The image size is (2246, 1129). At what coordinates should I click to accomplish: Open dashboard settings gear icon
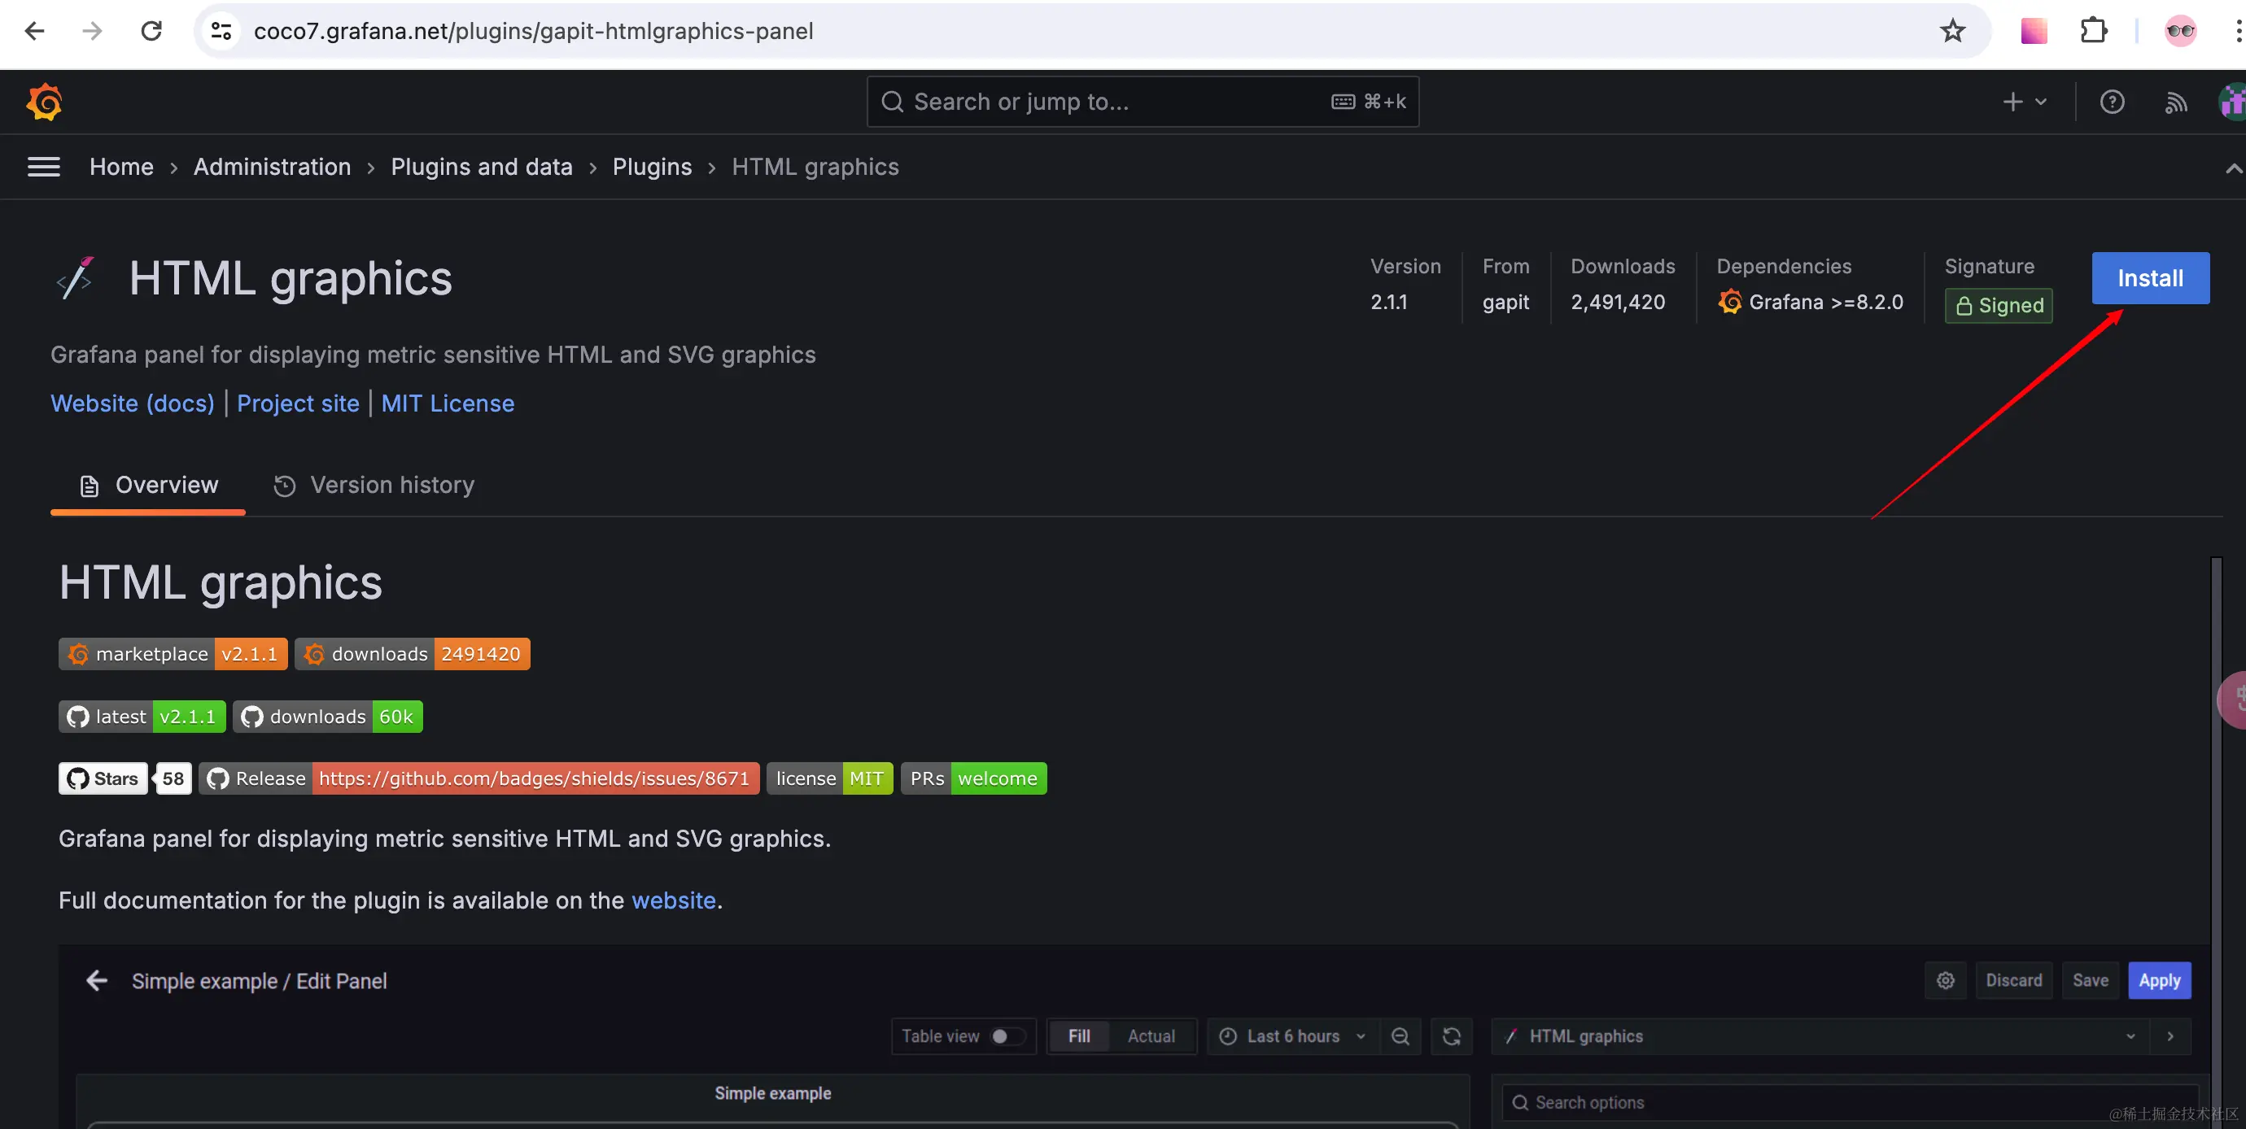pos(1945,980)
